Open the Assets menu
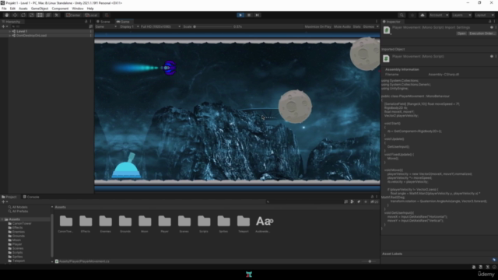This screenshot has height=280, width=498. pos(23,9)
